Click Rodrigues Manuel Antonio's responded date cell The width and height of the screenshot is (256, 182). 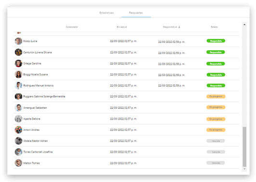(171, 86)
